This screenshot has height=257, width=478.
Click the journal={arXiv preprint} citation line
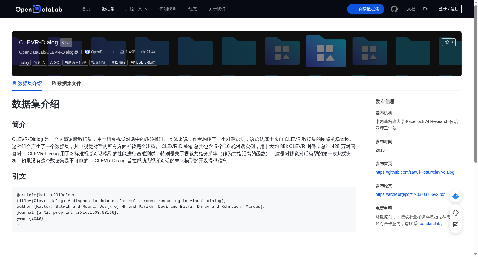pos(68,213)
